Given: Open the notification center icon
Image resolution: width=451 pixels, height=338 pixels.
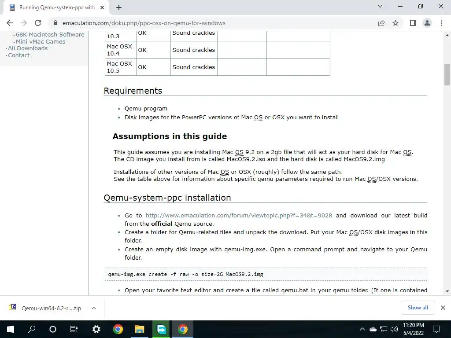Looking at the screenshot, I should (x=436, y=329).
